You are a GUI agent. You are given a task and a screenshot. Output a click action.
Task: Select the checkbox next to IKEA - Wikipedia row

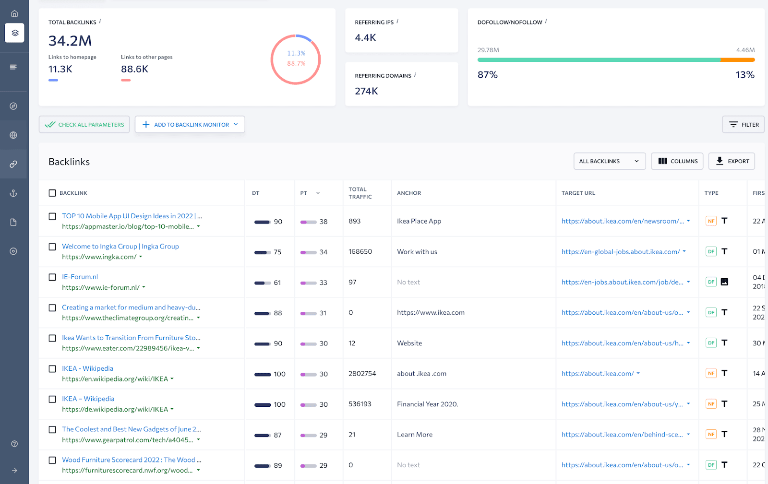coord(52,369)
